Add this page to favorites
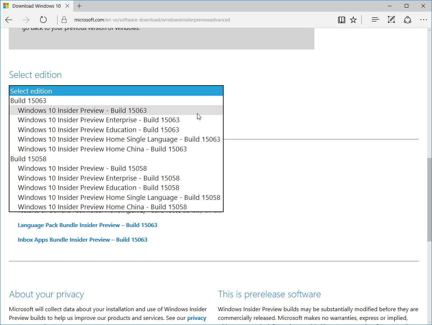432x325 pixels. click(x=353, y=20)
